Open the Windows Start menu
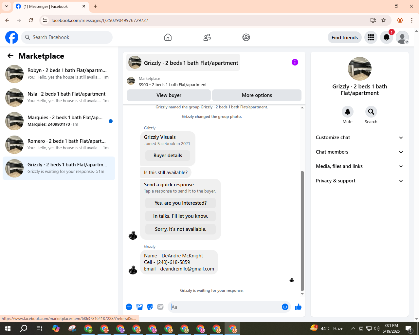Image resolution: width=419 pixels, height=335 pixels. coord(8,328)
